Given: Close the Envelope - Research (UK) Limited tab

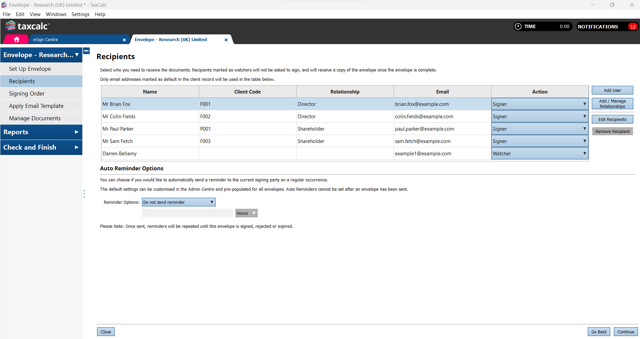Looking at the screenshot, I should coord(226,40).
